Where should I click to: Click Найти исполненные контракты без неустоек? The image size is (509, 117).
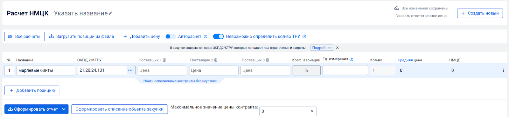pyautogui.click(x=180, y=81)
